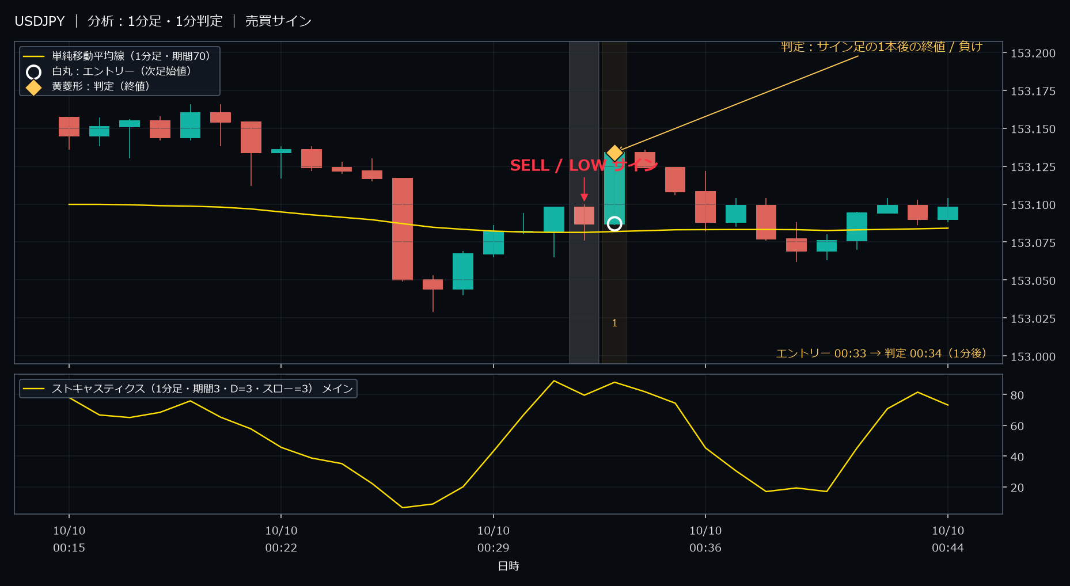The image size is (1070, 586).
Task: Click the 153.025 price axis label
Action: [x=1033, y=319]
